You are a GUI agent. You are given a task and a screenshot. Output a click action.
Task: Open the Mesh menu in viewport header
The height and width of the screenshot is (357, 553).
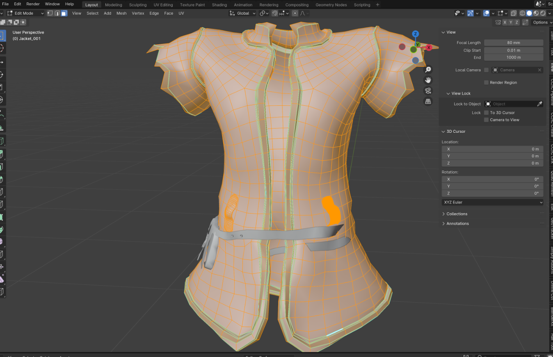[x=121, y=13]
